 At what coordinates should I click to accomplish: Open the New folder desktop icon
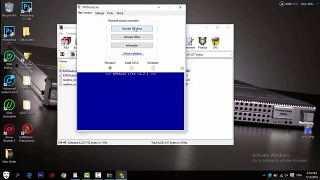pyautogui.click(x=9, y=156)
